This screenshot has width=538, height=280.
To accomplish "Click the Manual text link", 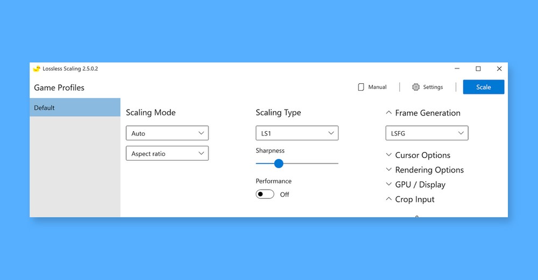I will point(377,87).
